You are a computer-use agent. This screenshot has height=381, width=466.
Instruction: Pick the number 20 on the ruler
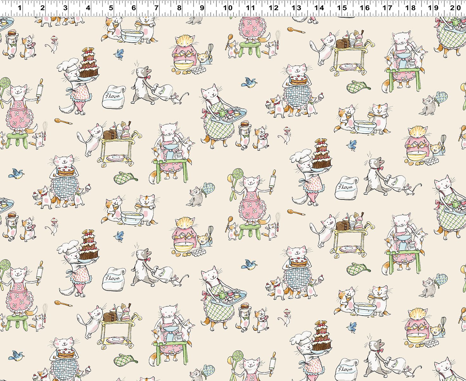pyautogui.click(x=456, y=8)
